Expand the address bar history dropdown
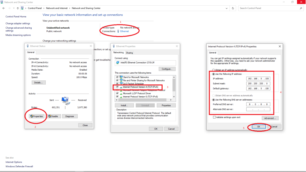306x172 pixels. pos(227,8)
